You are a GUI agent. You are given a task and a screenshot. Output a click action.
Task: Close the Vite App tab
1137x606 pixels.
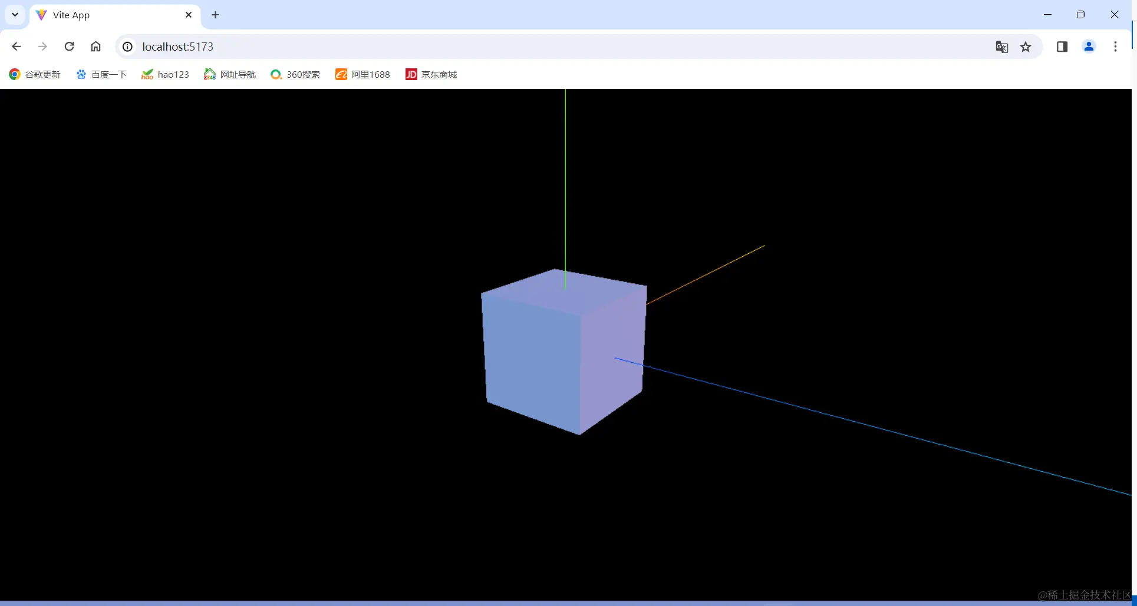189,15
